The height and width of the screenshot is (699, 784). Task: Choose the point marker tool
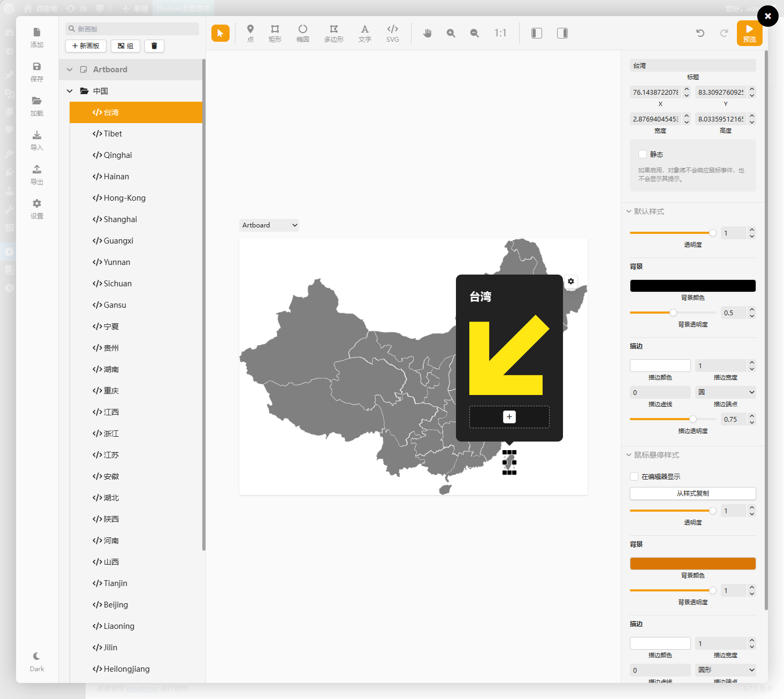(x=250, y=33)
